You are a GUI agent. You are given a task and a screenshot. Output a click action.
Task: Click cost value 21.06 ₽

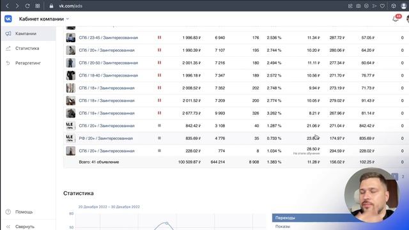[x=313, y=126]
